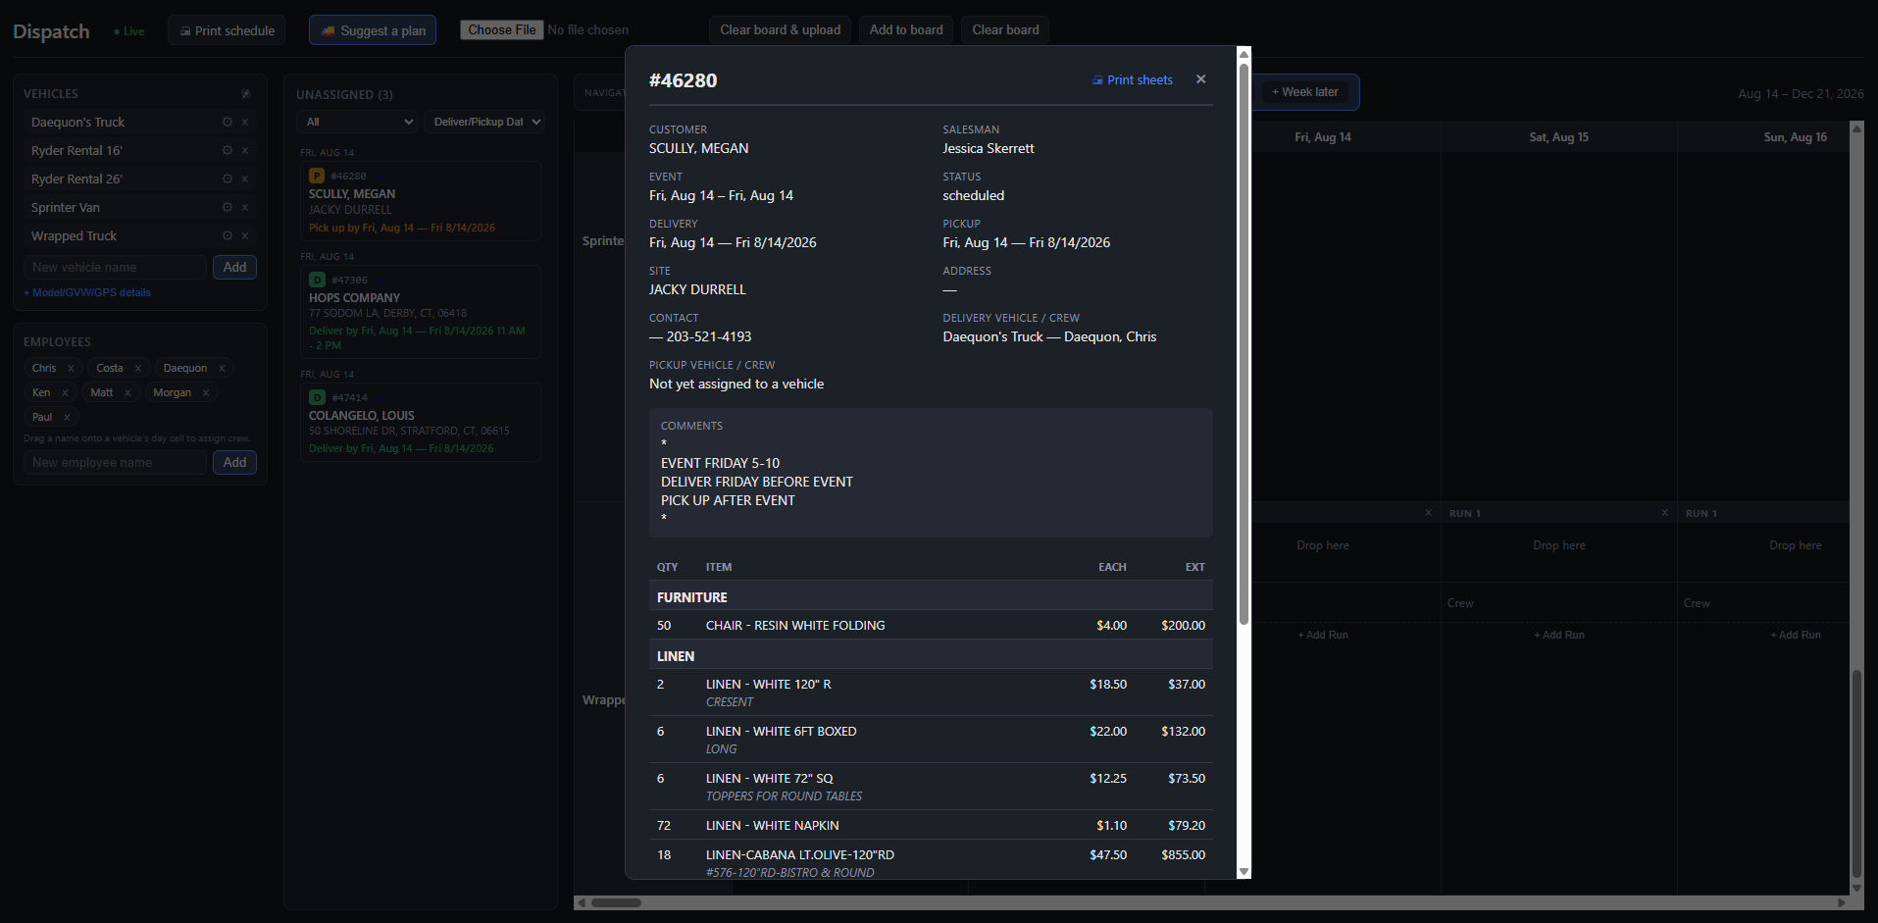The height and width of the screenshot is (923, 1878).
Task: Click + Add Run under Sat, Aug 15
Action: click(x=1559, y=636)
